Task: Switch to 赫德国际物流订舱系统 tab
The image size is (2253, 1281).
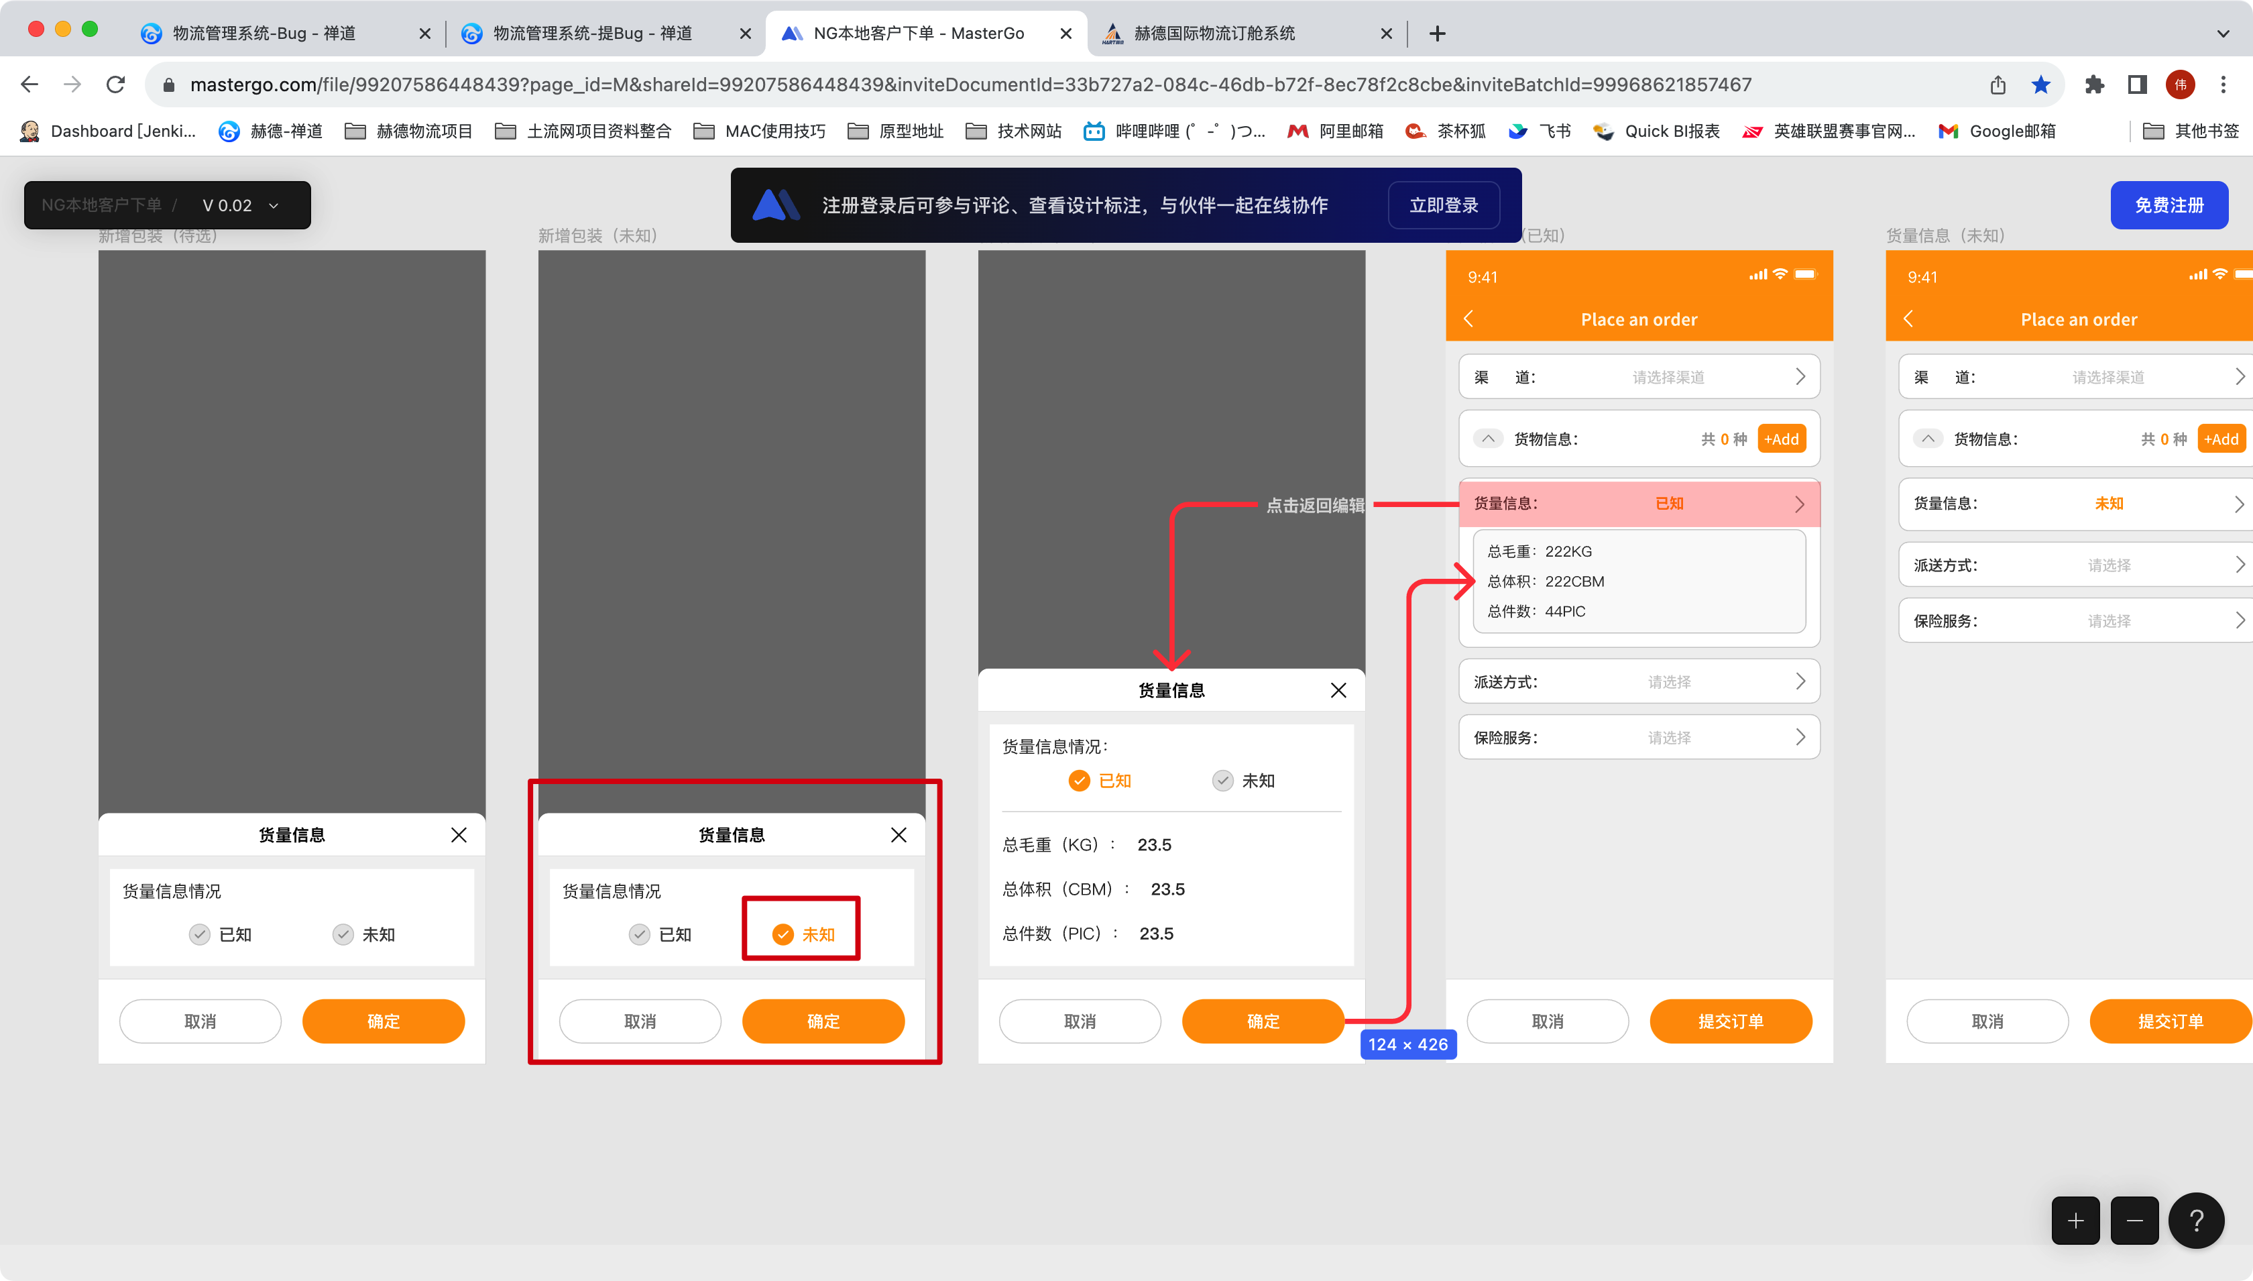Action: tap(1214, 34)
